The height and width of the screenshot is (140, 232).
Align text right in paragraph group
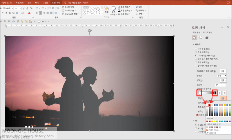(x=44, y=13)
